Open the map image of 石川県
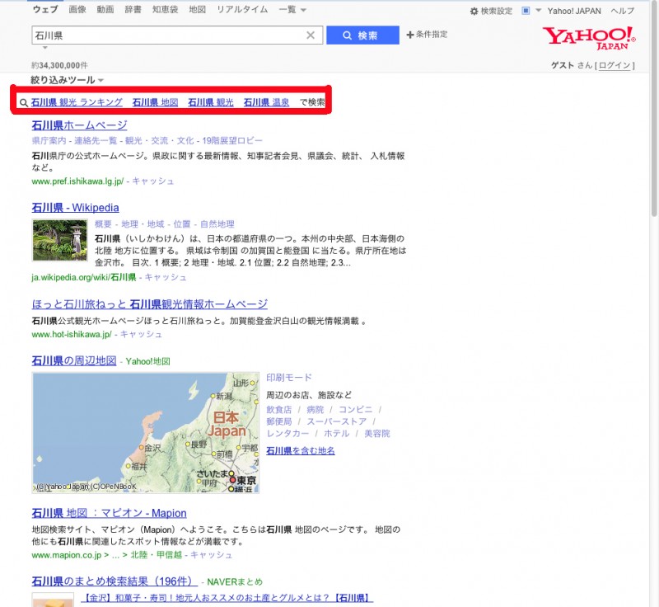The height and width of the screenshot is (607, 659). click(144, 432)
